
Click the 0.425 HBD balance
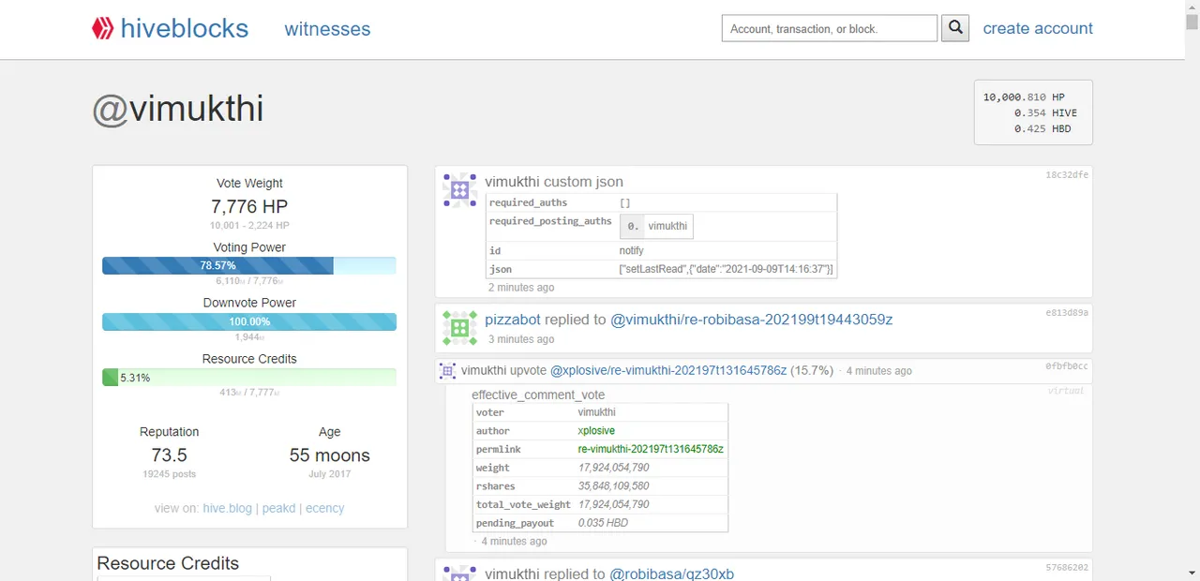click(x=1042, y=128)
